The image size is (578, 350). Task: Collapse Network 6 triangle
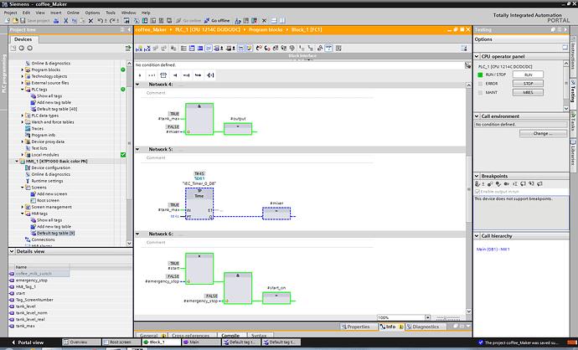pyautogui.click(x=137, y=234)
